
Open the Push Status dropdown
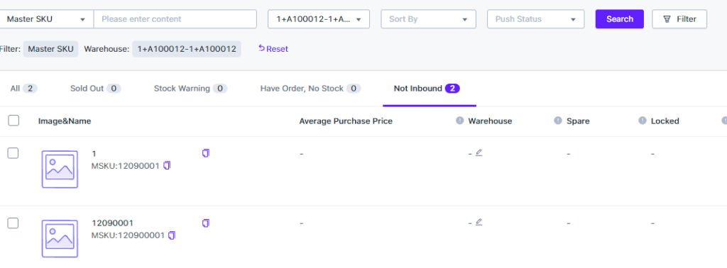click(535, 19)
